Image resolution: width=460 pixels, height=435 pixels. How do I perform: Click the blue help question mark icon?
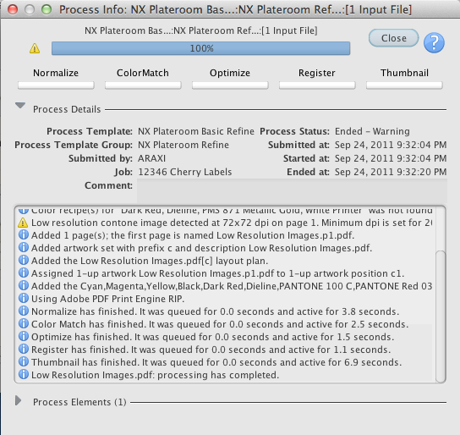434,43
